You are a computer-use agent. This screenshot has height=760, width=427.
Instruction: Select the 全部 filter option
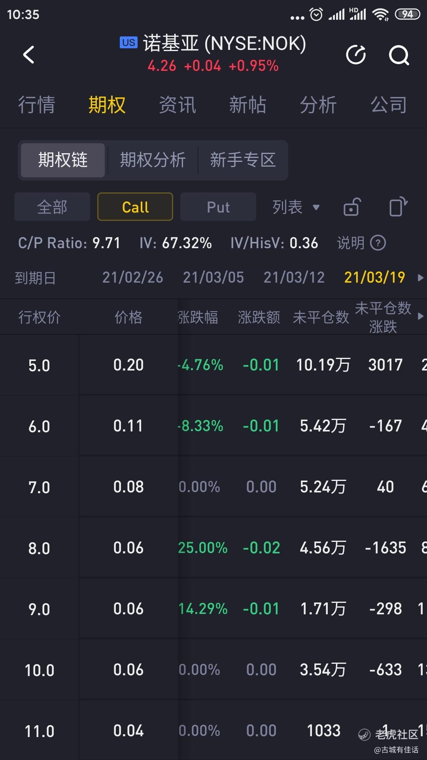pos(52,207)
